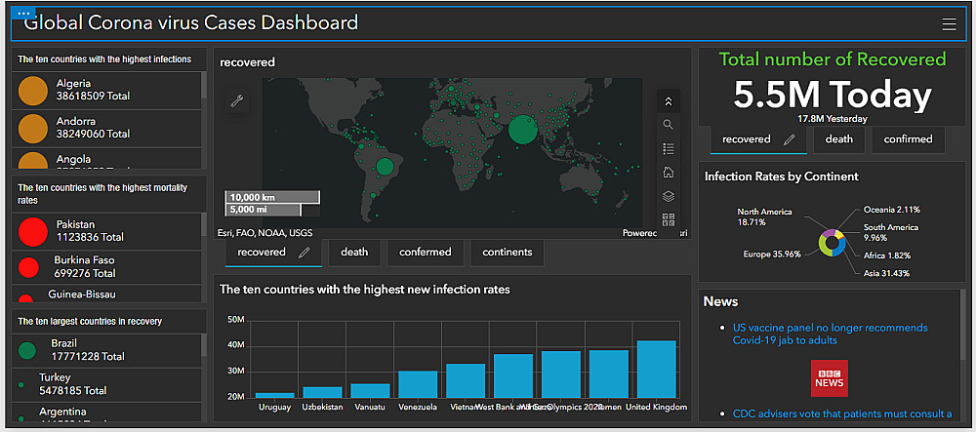The height and width of the screenshot is (432, 976).
Task: Switch map to the confermed tab
Action: tap(426, 253)
